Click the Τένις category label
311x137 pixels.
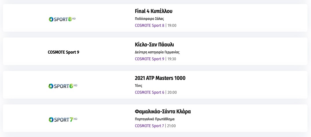(x=139, y=86)
